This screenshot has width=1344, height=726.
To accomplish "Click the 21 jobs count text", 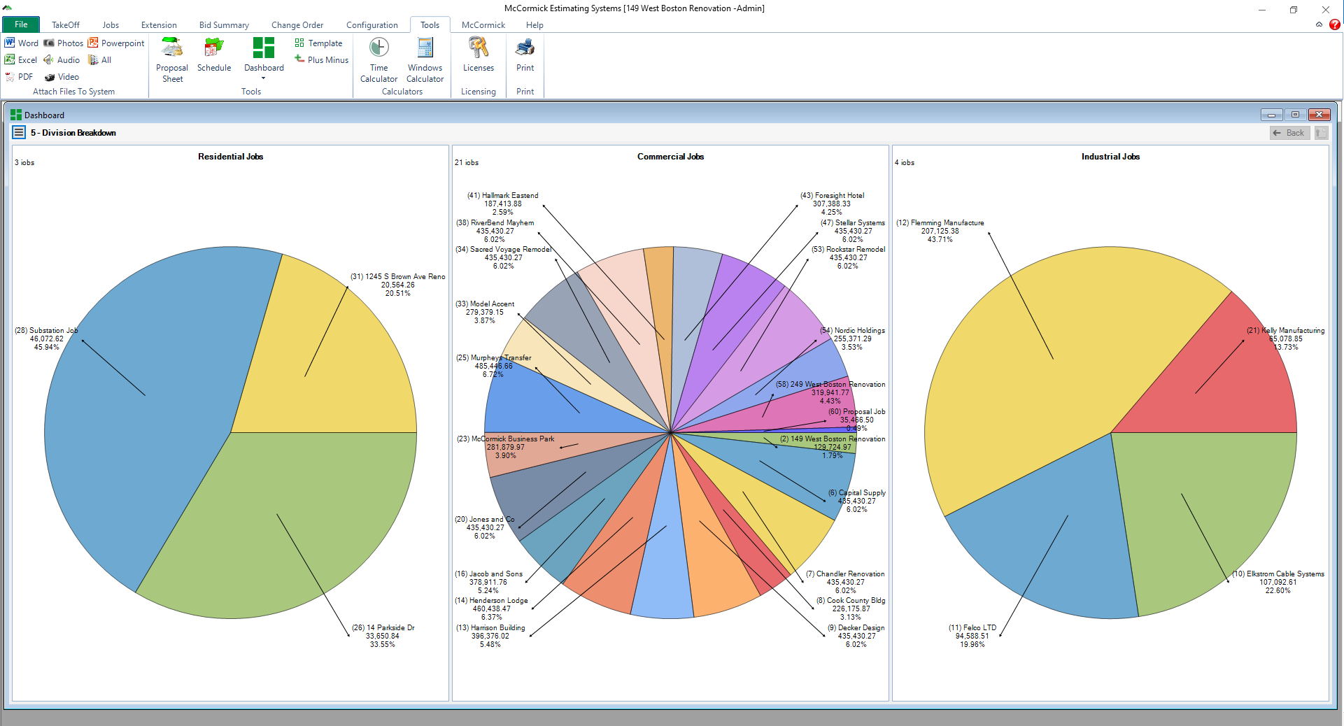I will point(467,162).
